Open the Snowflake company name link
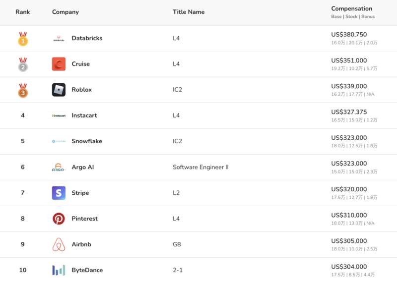Viewport: 397px width, 282px height. point(87,141)
